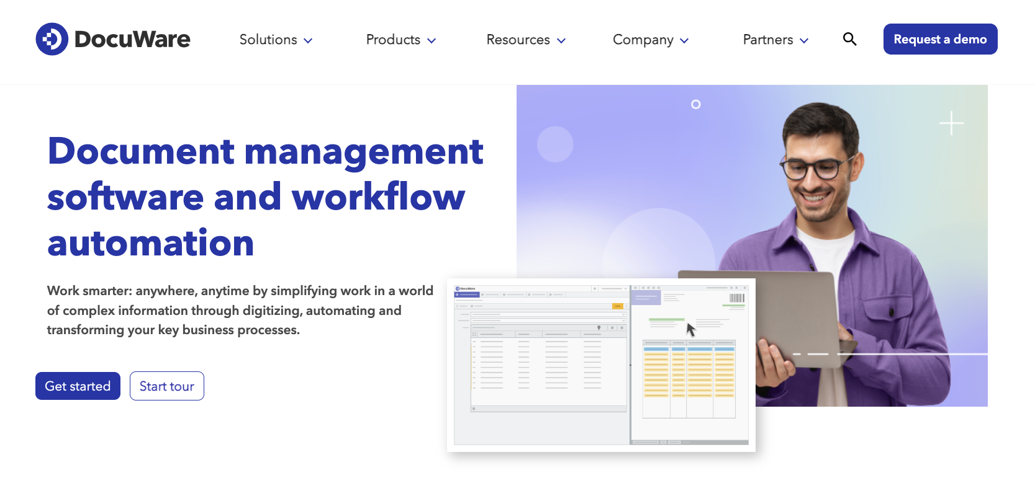Click the Document management software headline
The width and height of the screenshot is (1035, 491).
click(265, 197)
